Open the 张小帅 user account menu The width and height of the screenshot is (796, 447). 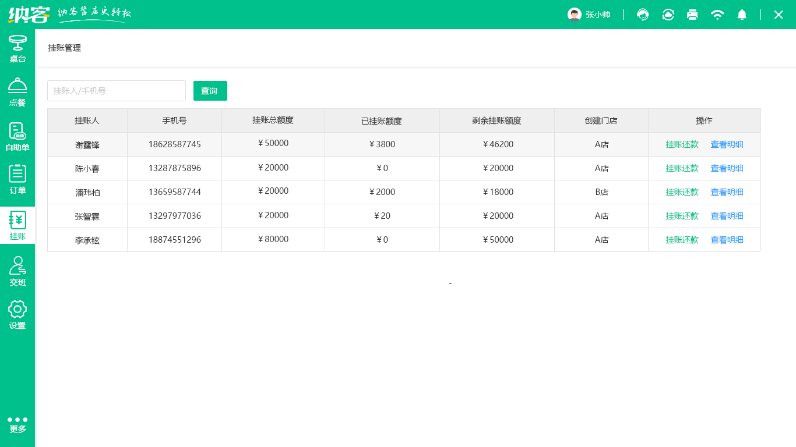coord(589,15)
